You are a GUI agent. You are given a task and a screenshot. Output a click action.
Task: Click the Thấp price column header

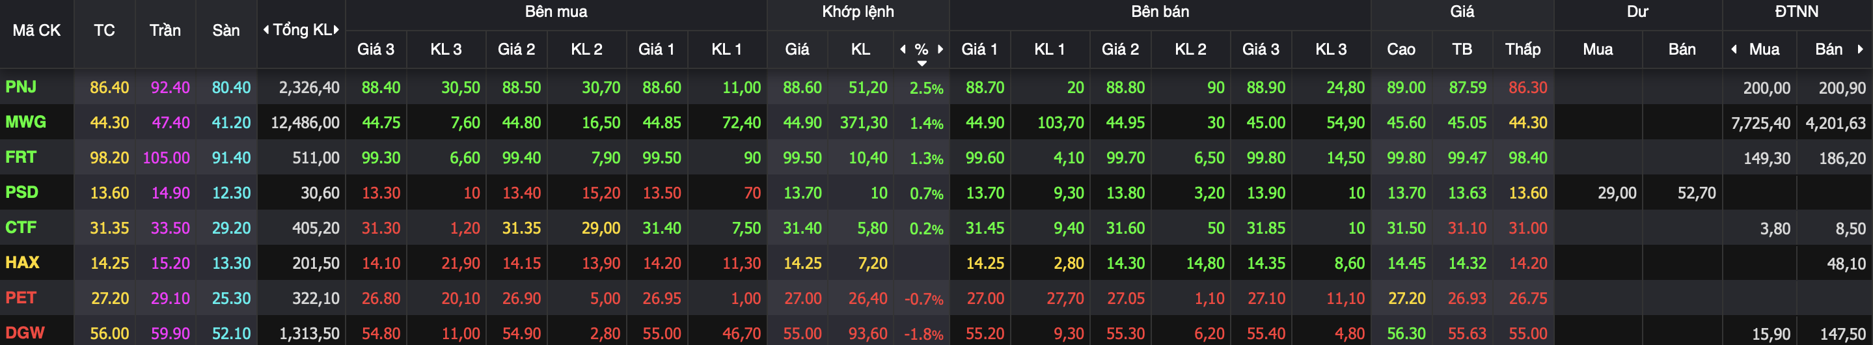pyautogui.click(x=1522, y=49)
